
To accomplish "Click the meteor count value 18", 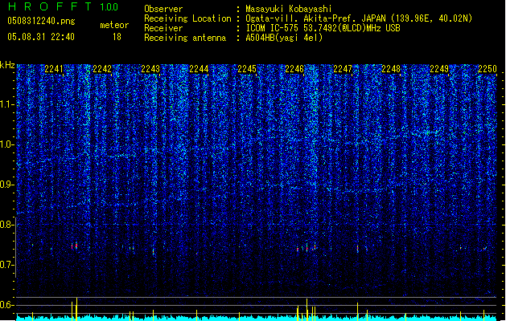I will [x=117, y=37].
